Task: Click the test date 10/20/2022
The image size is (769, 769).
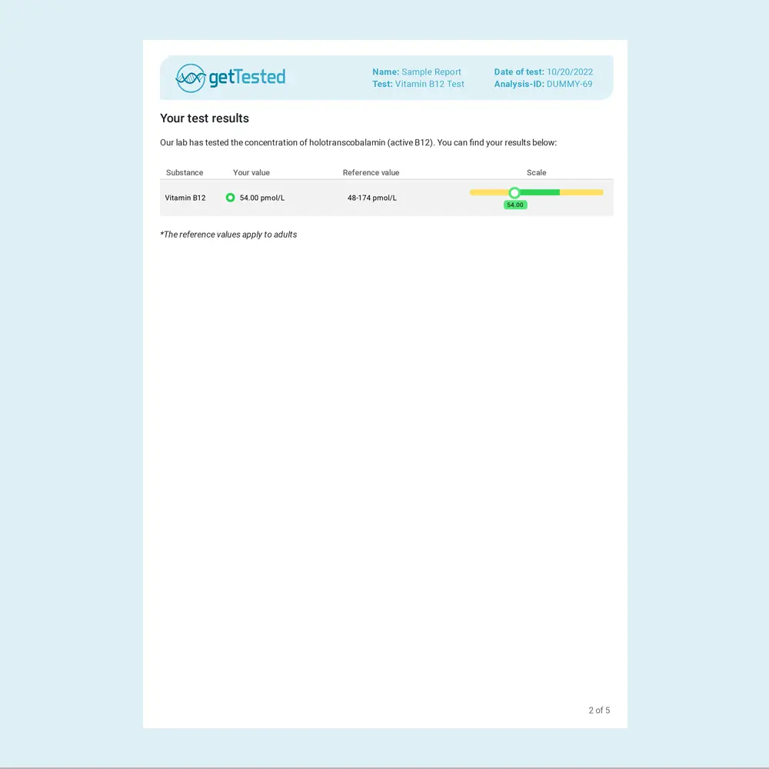Action: click(570, 72)
